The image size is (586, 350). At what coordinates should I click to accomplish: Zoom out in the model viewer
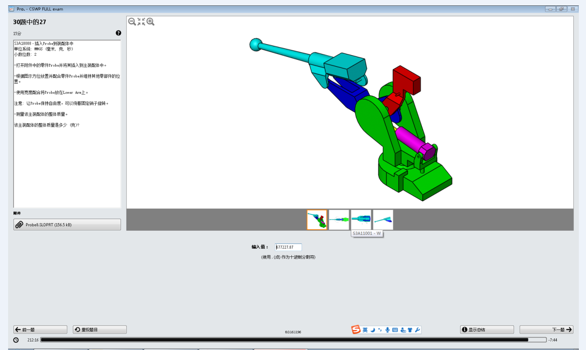click(131, 21)
